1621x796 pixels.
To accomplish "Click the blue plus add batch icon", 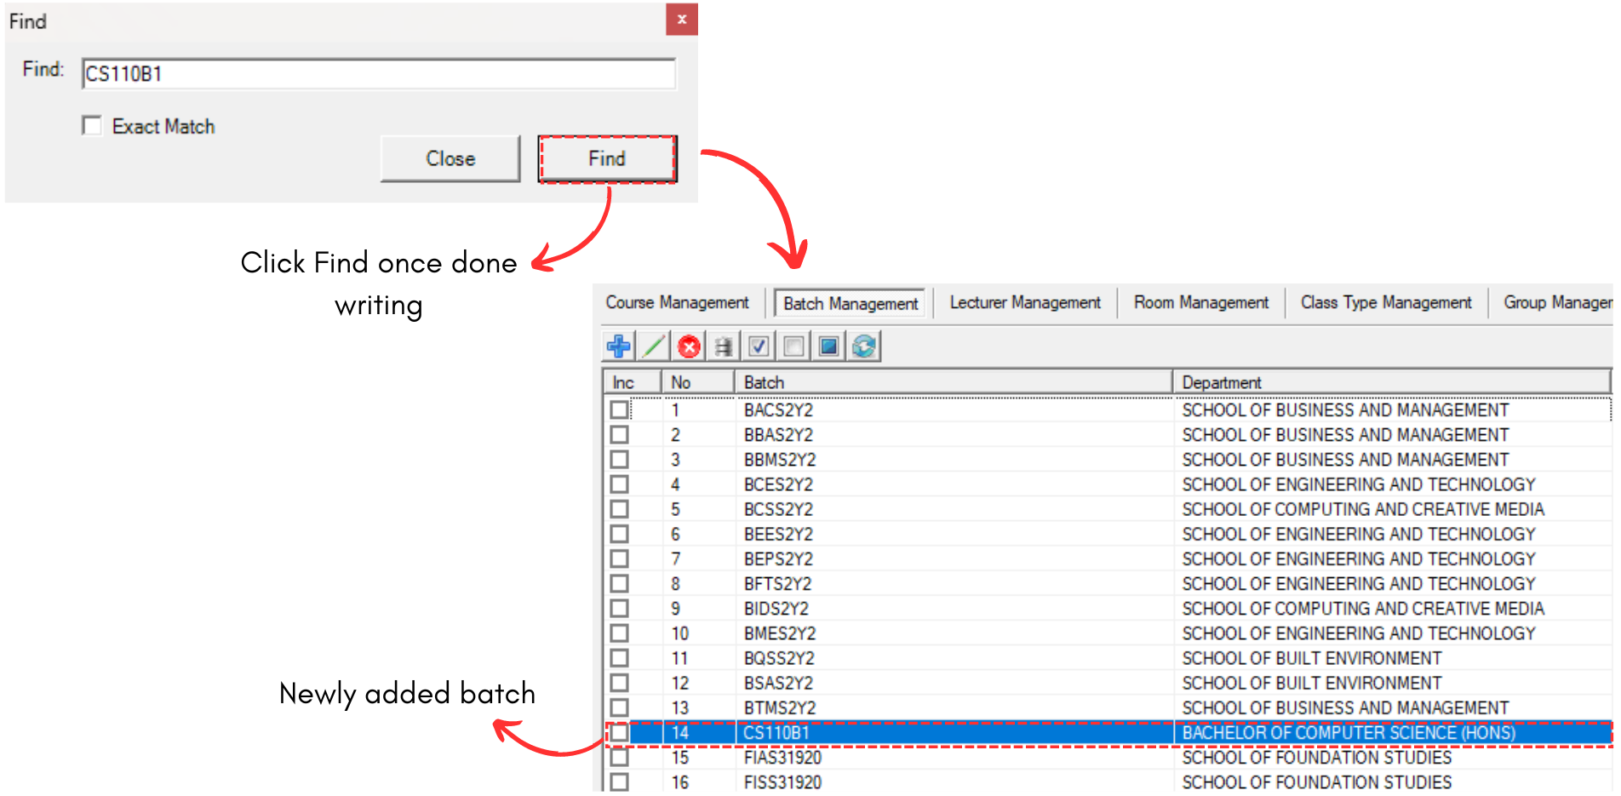I will click(x=619, y=346).
